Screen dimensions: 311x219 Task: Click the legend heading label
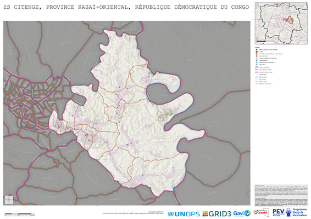[x=257, y=48]
